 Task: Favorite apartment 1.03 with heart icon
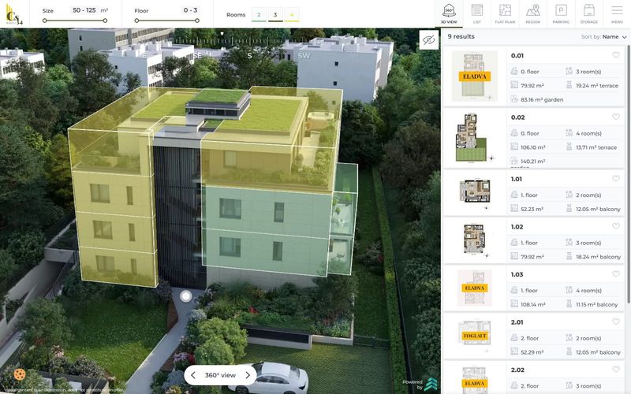[616, 273]
